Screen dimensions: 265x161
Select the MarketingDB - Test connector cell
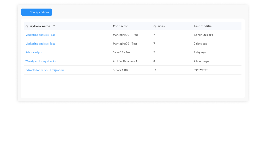pyautogui.click(x=125, y=44)
